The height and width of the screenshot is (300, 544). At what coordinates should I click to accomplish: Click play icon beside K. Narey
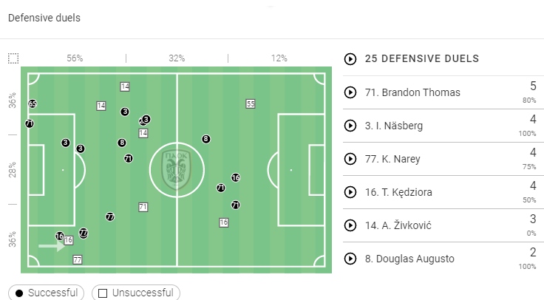pyautogui.click(x=350, y=159)
